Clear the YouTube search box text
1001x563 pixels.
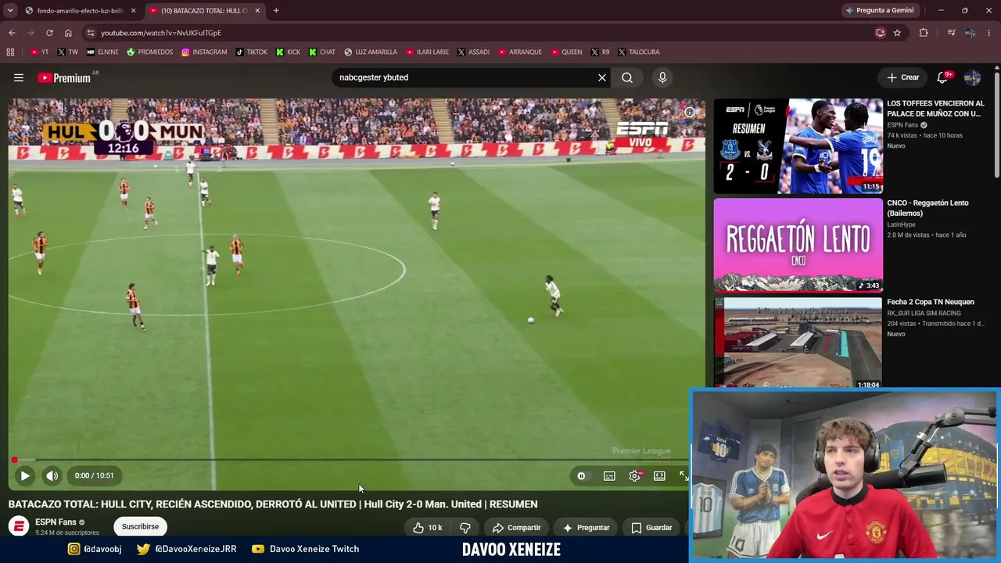(x=602, y=77)
